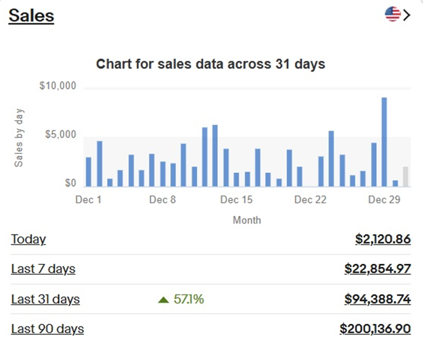
Task: Expand the chevron arrow beside the flag
Action: (x=407, y=15)
